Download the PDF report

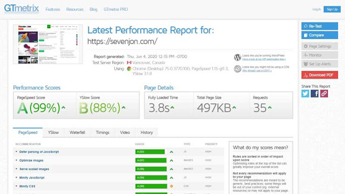point(320,75)
